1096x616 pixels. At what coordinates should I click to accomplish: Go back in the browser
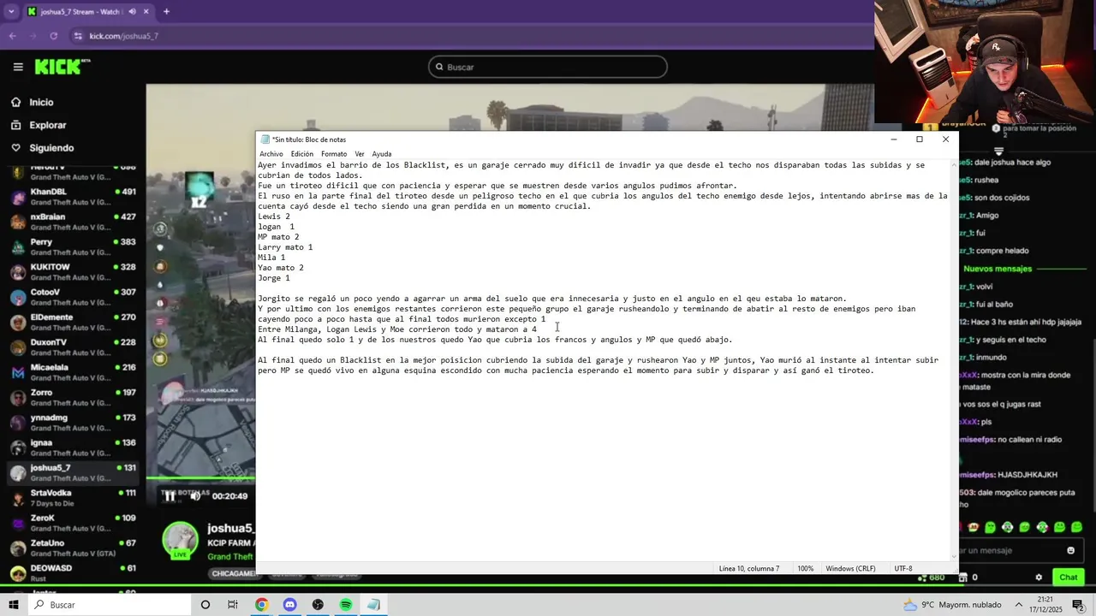point(13,36)
